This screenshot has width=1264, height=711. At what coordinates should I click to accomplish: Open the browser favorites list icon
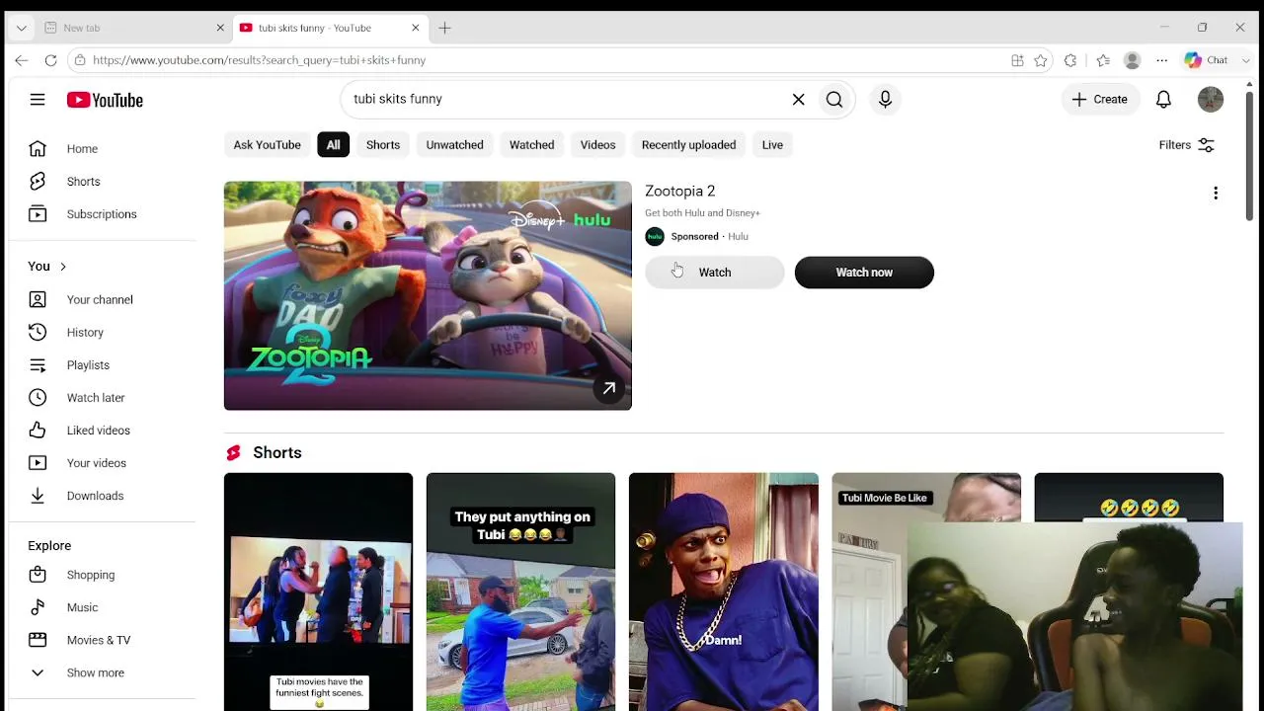click(x=1103, y=60)
